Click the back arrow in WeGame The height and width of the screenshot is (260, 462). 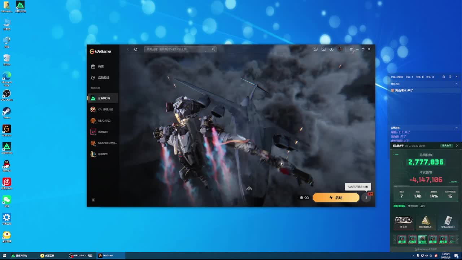[x=128, y=49]
